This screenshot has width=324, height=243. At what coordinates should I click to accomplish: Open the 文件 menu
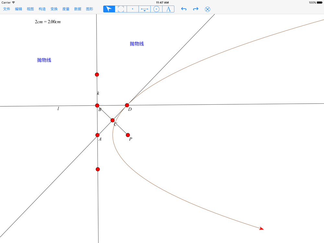click(6, 9)
